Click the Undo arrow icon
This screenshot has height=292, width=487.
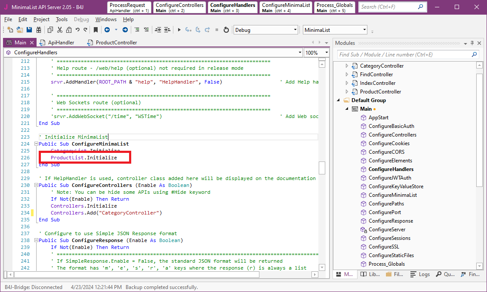pyautogui.click(x=77, y=30)
